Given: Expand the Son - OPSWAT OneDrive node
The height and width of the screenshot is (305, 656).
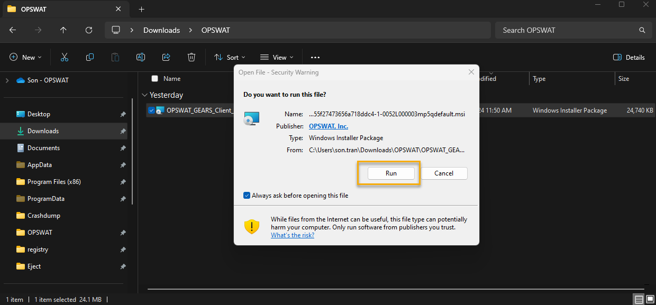Looking at the screenshot, I should pos(7,80).
